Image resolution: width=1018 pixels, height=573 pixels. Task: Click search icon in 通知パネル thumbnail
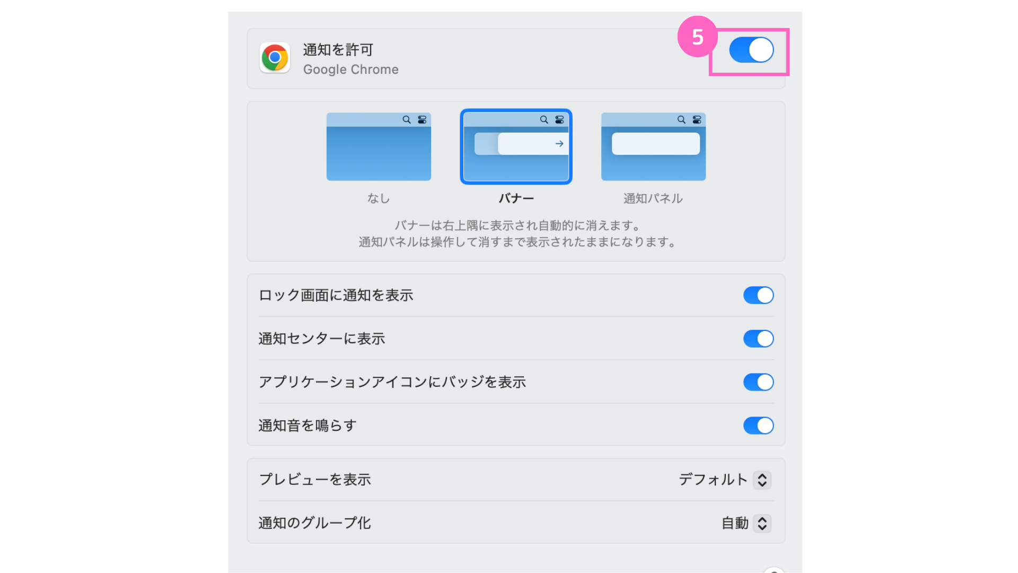tap(681, 120)
